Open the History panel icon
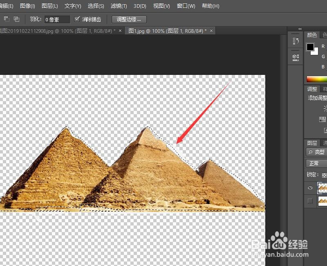The height and width of the screenshot is (266, 327). [296, 41]
